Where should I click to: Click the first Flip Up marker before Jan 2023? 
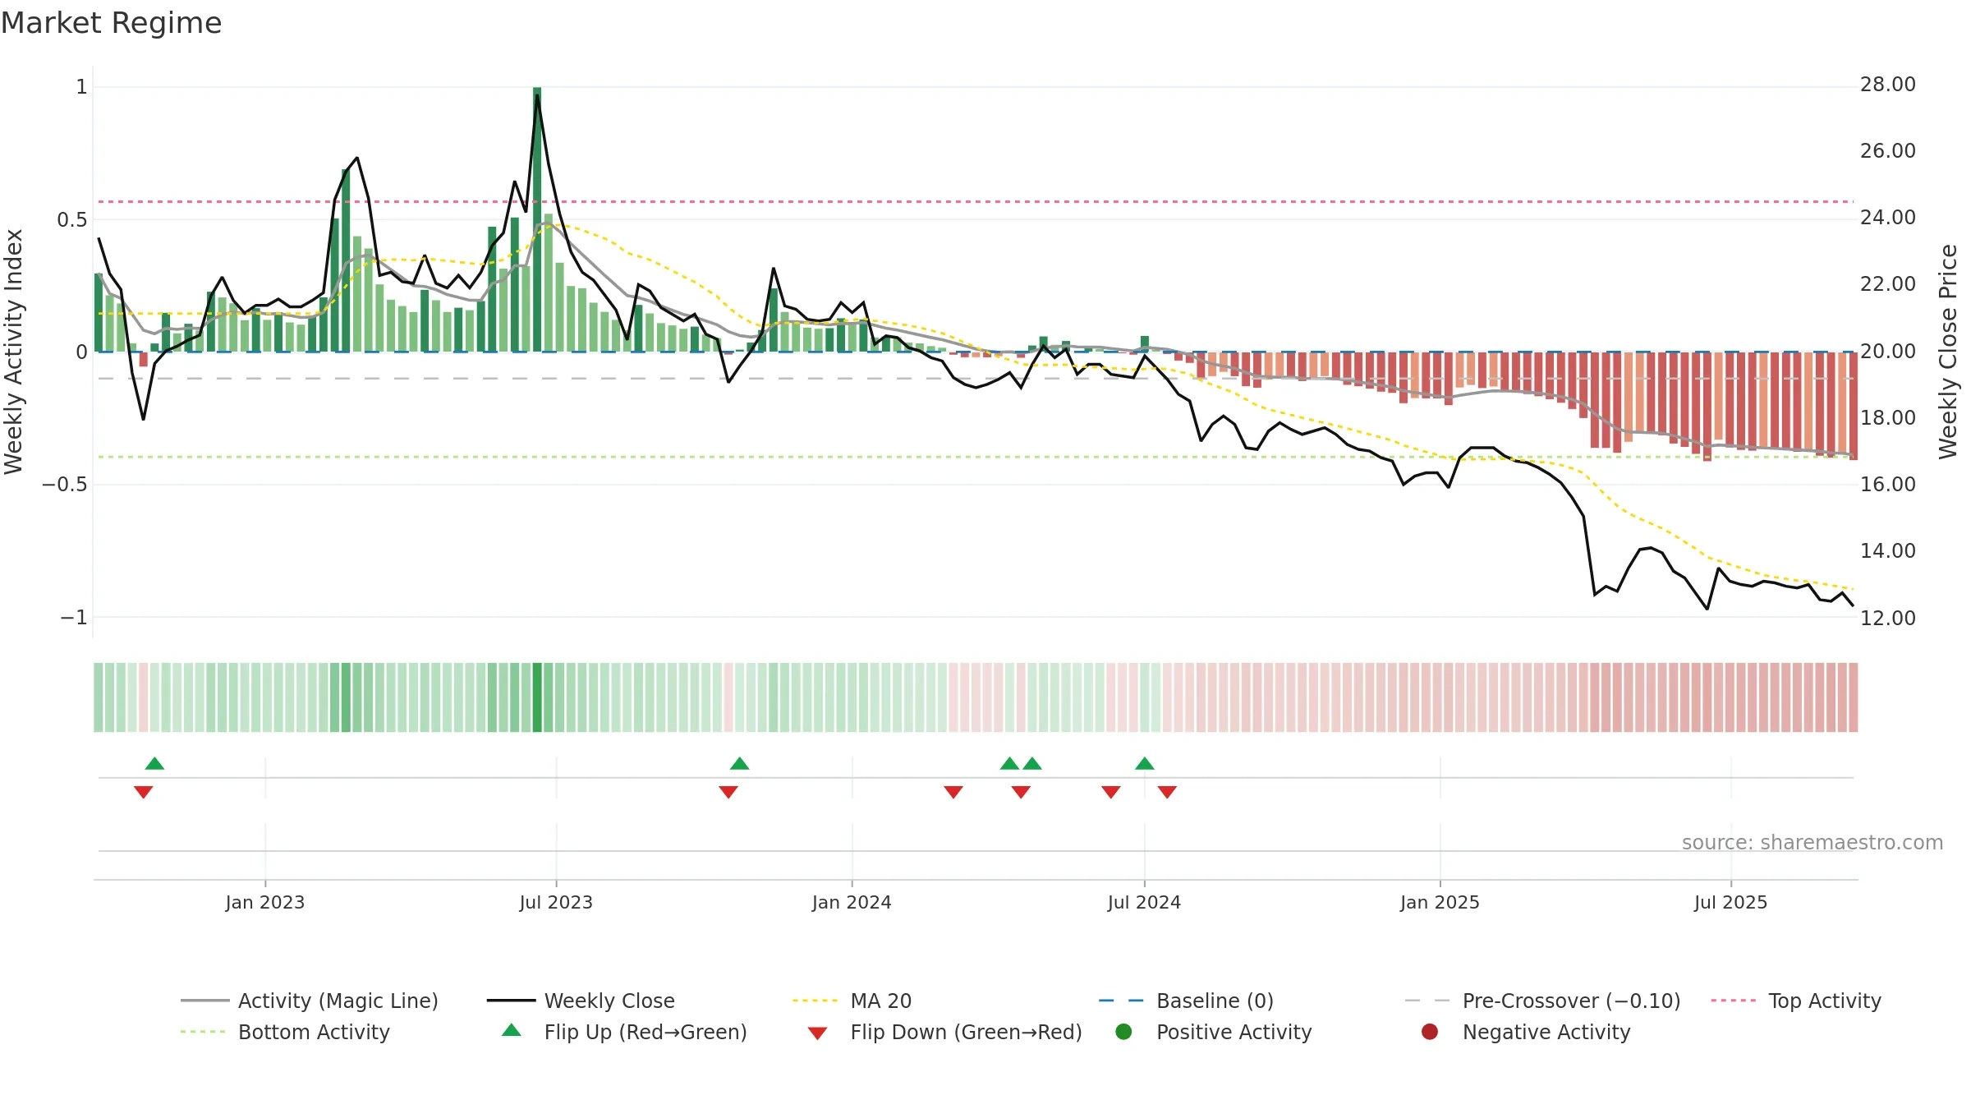click(x=154, y=763)
